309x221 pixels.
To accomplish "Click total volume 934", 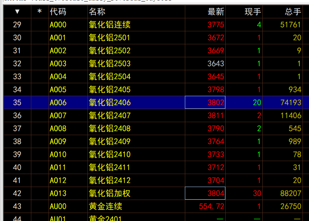I will (x=295, y=90).
